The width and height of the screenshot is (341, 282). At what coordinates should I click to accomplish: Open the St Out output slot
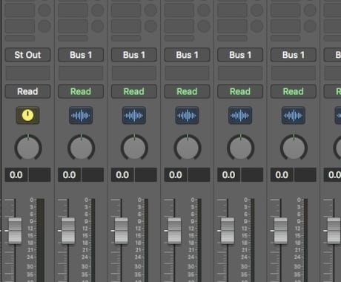tap(27, 55)
